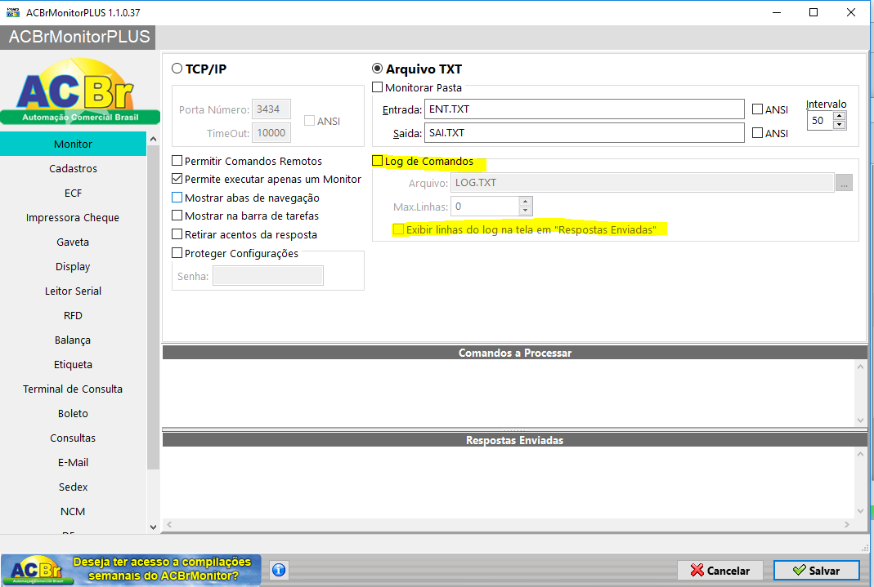The image size is (874, 587).
Task: Click the Respostas Enviadas header
Action: pos(515,440)
